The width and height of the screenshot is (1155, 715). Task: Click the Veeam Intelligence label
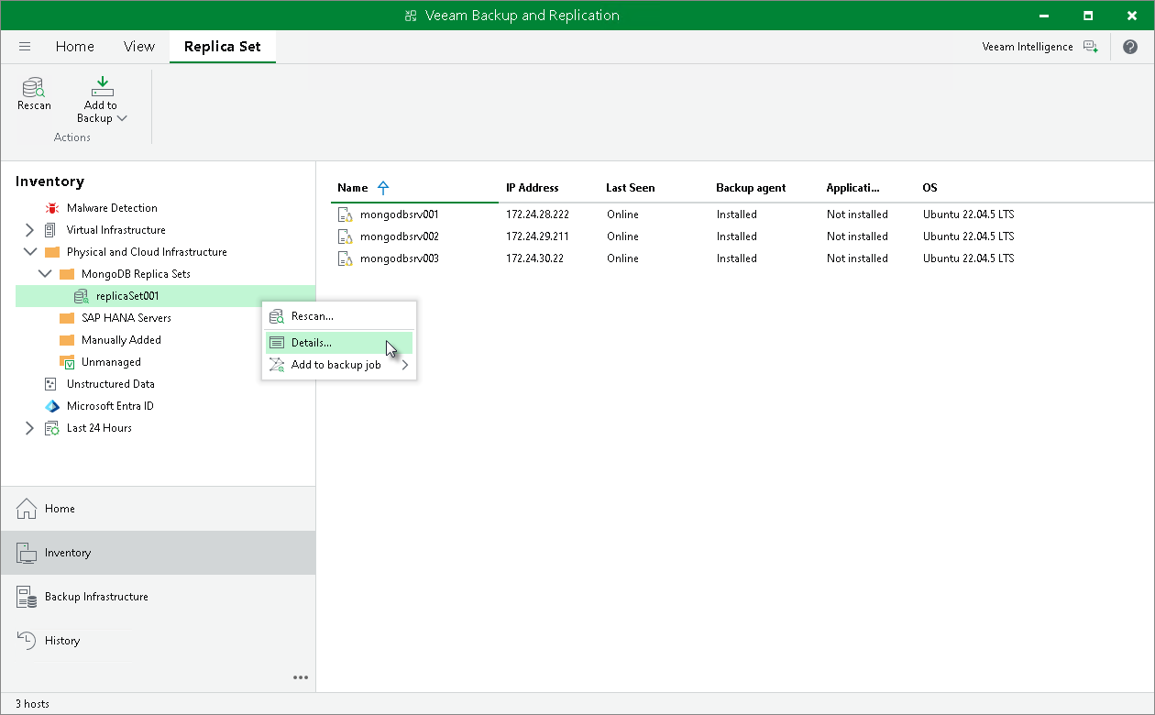[x=1028, y=47]
